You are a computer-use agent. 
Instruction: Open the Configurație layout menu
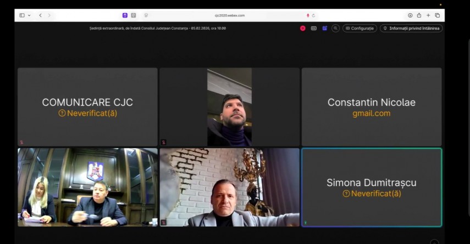click(360, 28)
